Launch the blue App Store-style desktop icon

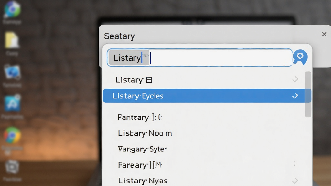[13, 103]
